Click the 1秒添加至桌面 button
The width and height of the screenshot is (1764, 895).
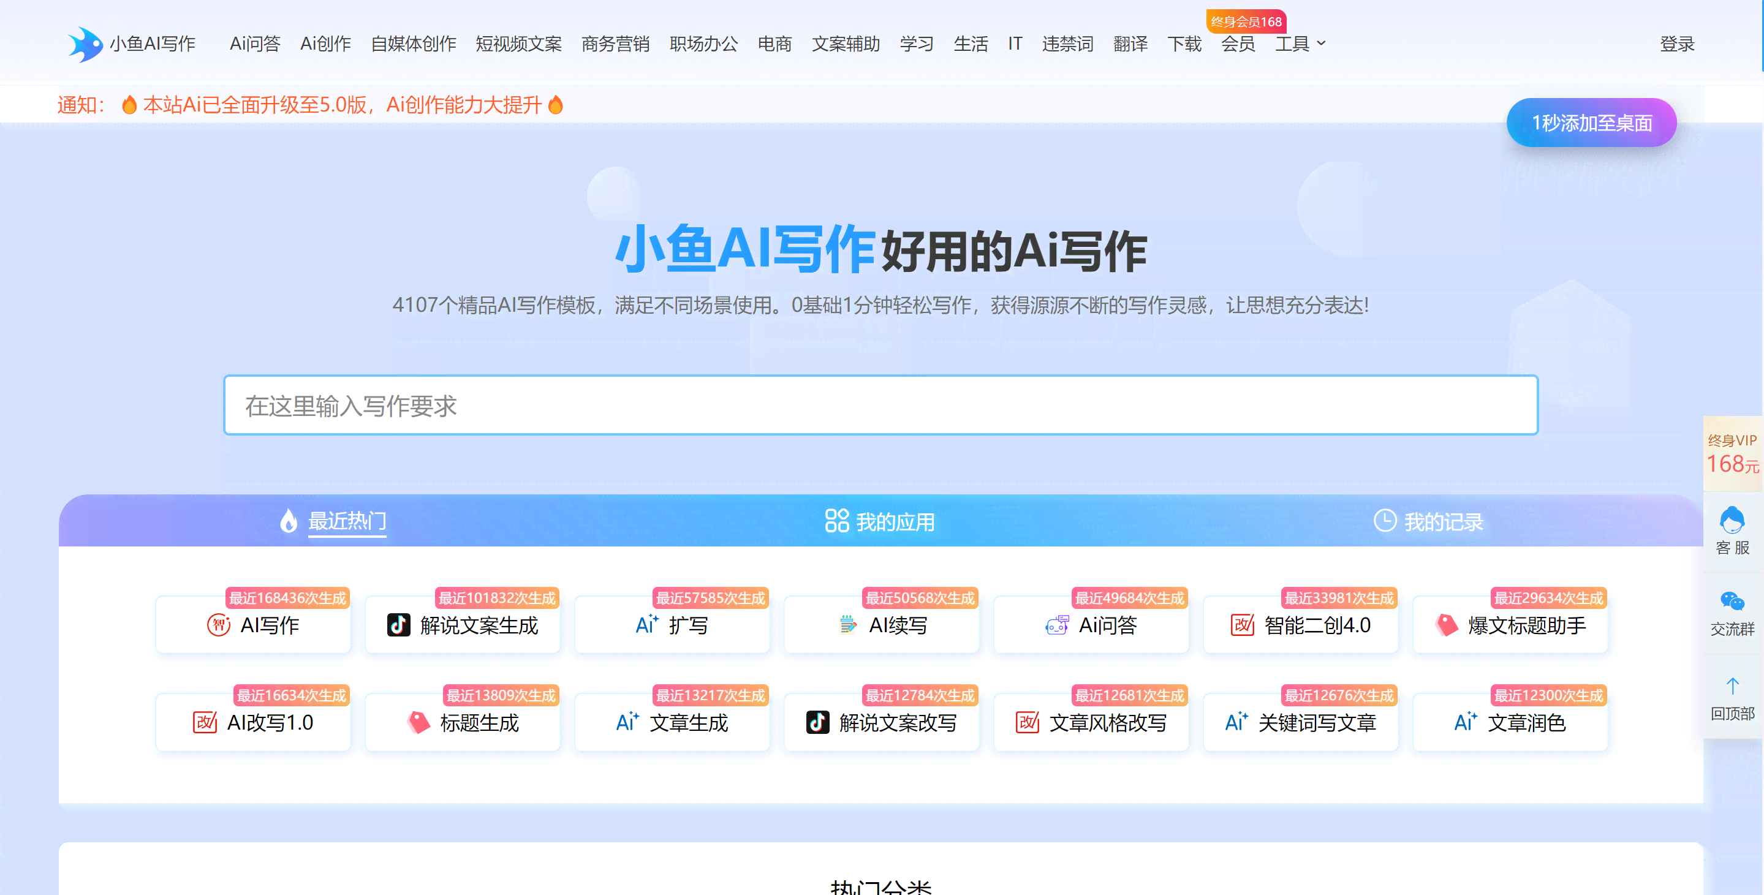[x=1591, y=123]
